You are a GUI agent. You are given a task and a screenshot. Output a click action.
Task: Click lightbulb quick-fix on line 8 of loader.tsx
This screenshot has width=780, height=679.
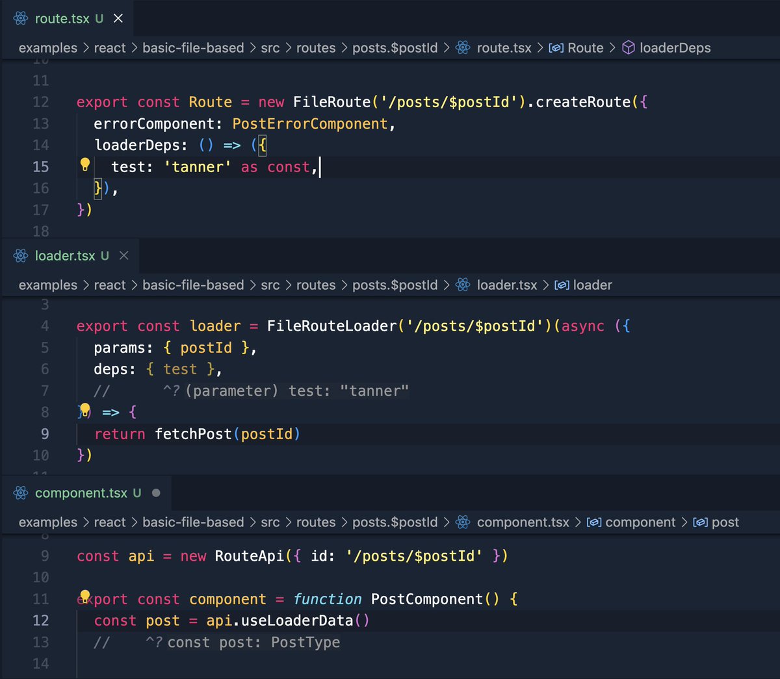pyautogui.click(x=84, y=409)
